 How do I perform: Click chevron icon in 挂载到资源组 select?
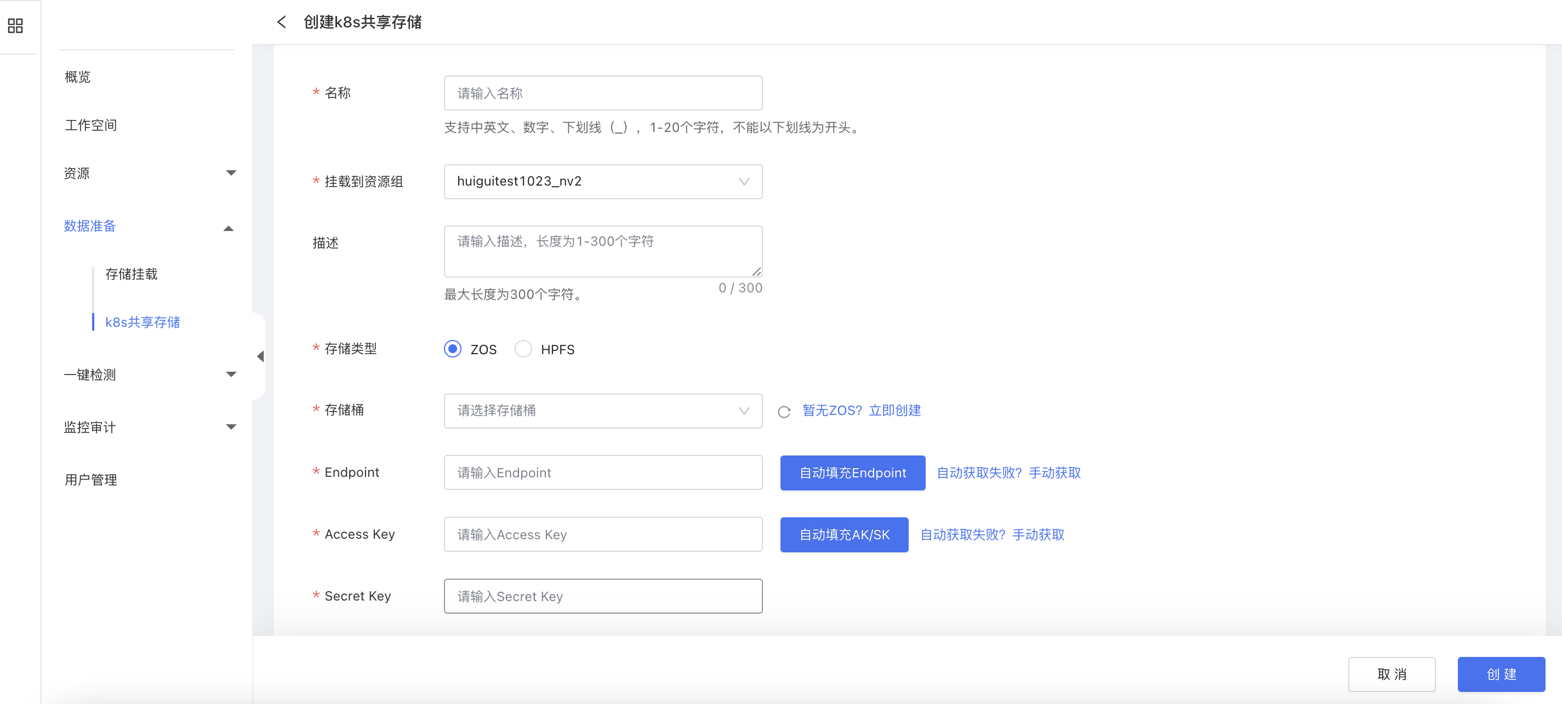click(x=744, y=182)
